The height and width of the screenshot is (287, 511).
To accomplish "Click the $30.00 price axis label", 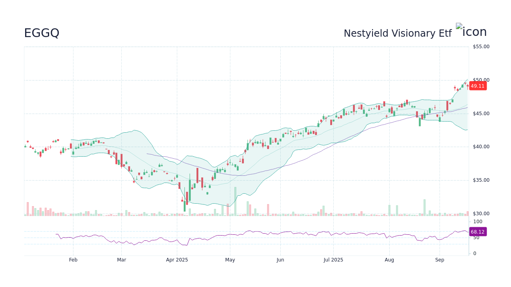I will (481, 214).
